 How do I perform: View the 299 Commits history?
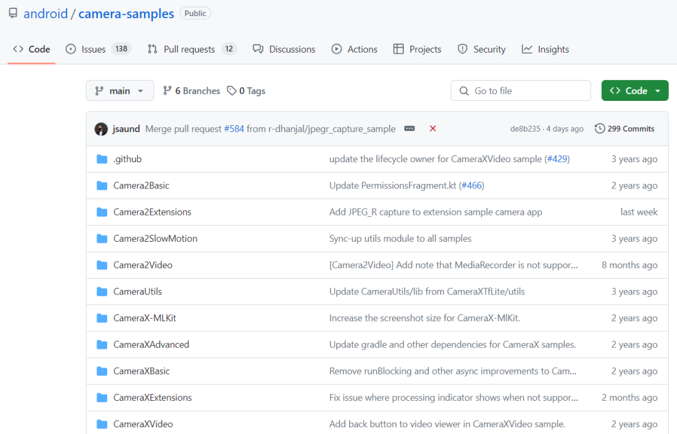[624, 128]
